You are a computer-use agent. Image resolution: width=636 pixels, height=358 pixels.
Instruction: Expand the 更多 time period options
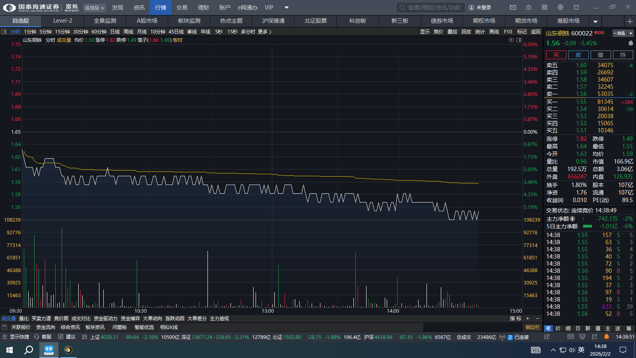(264, 32)
